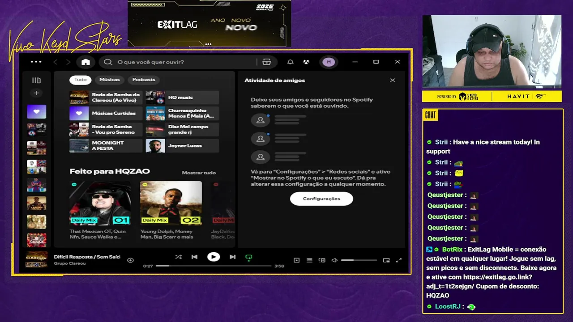Open the Spotify Home button
Screen dimensions: 573x322
coord(86,62)
